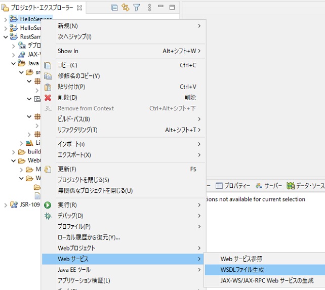Image resolution: width=325 pixels, height=290 pixels.
Task: Collapse the Java resources node
Action: point(14,63)
